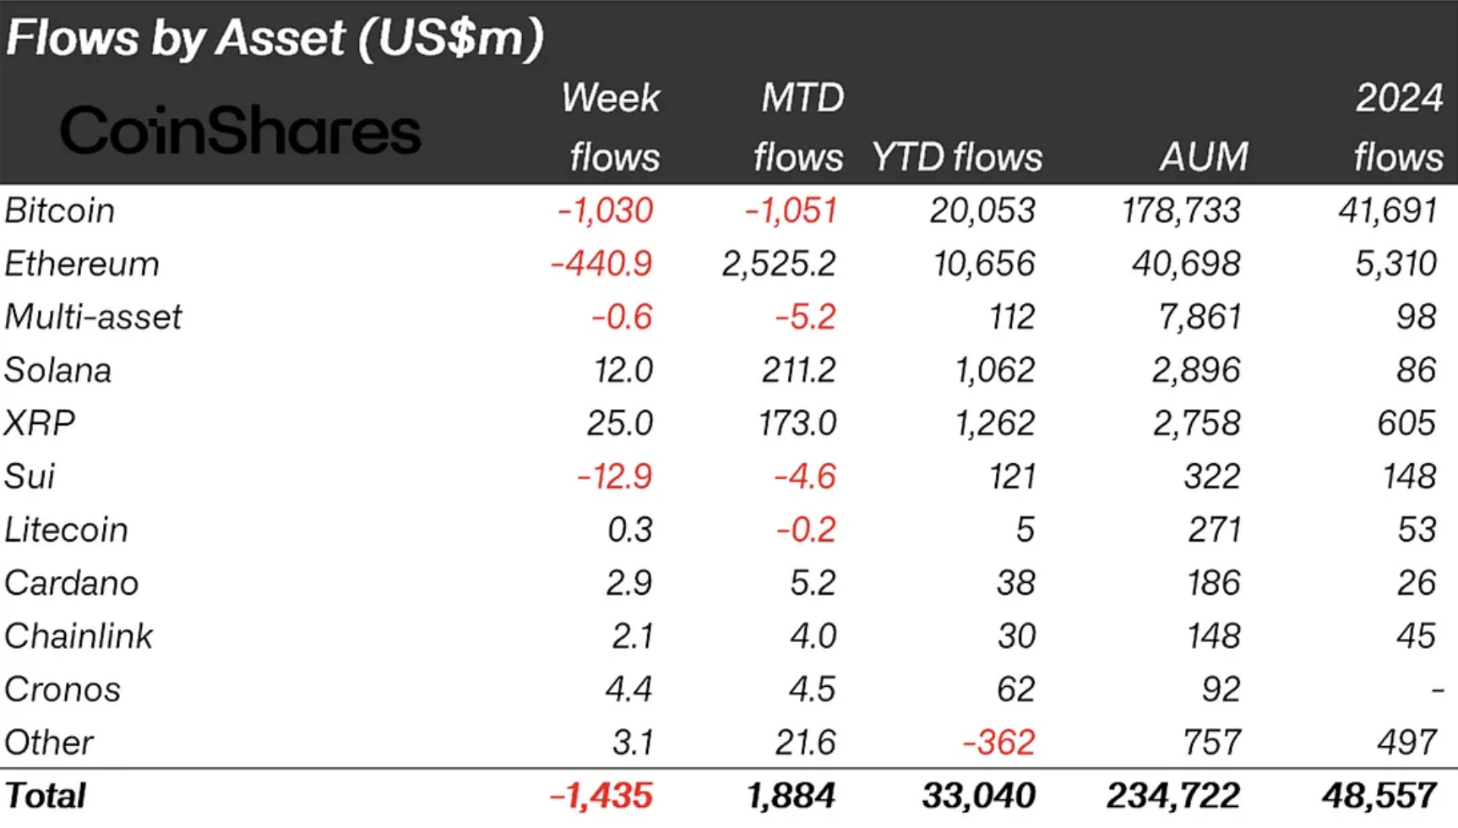
Task: Select the Solana row label
Action: click(x=58, y=371)
